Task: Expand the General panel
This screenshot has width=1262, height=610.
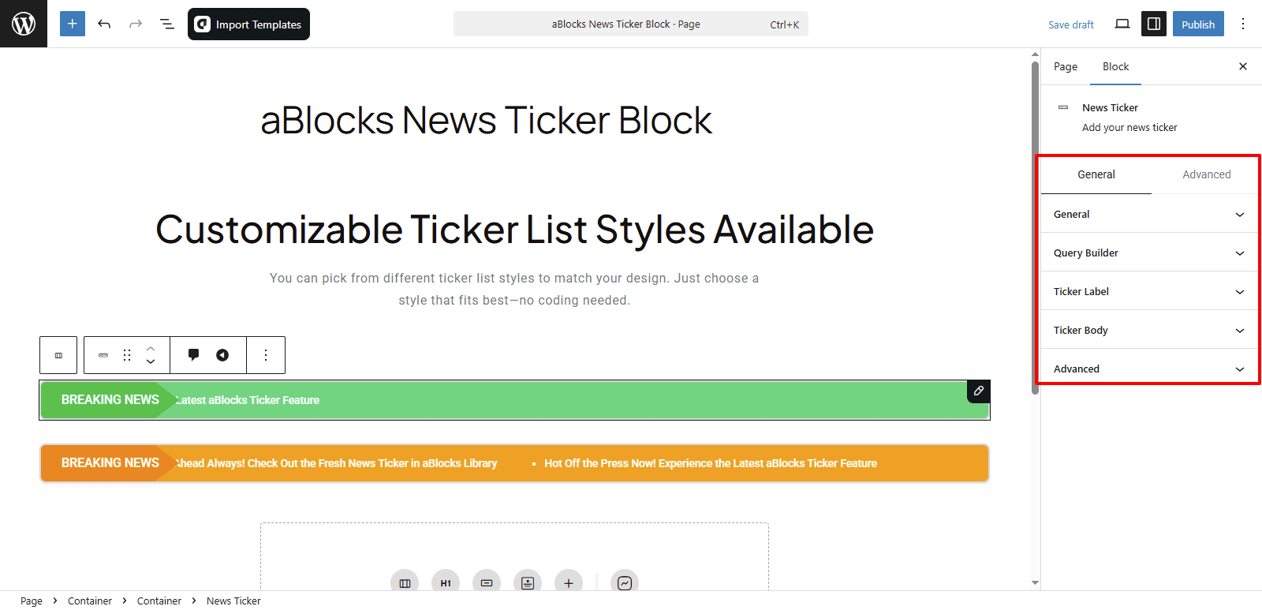Action: tap(1149, 214)
